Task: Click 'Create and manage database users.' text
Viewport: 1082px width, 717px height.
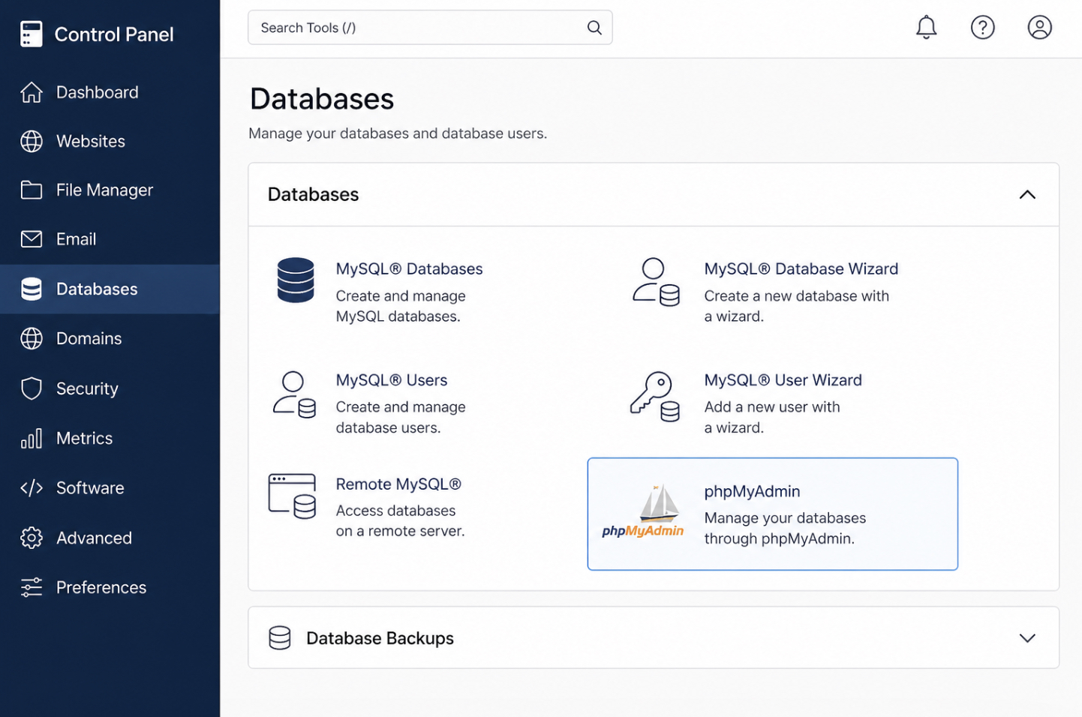Action: [x=401, y=417]
